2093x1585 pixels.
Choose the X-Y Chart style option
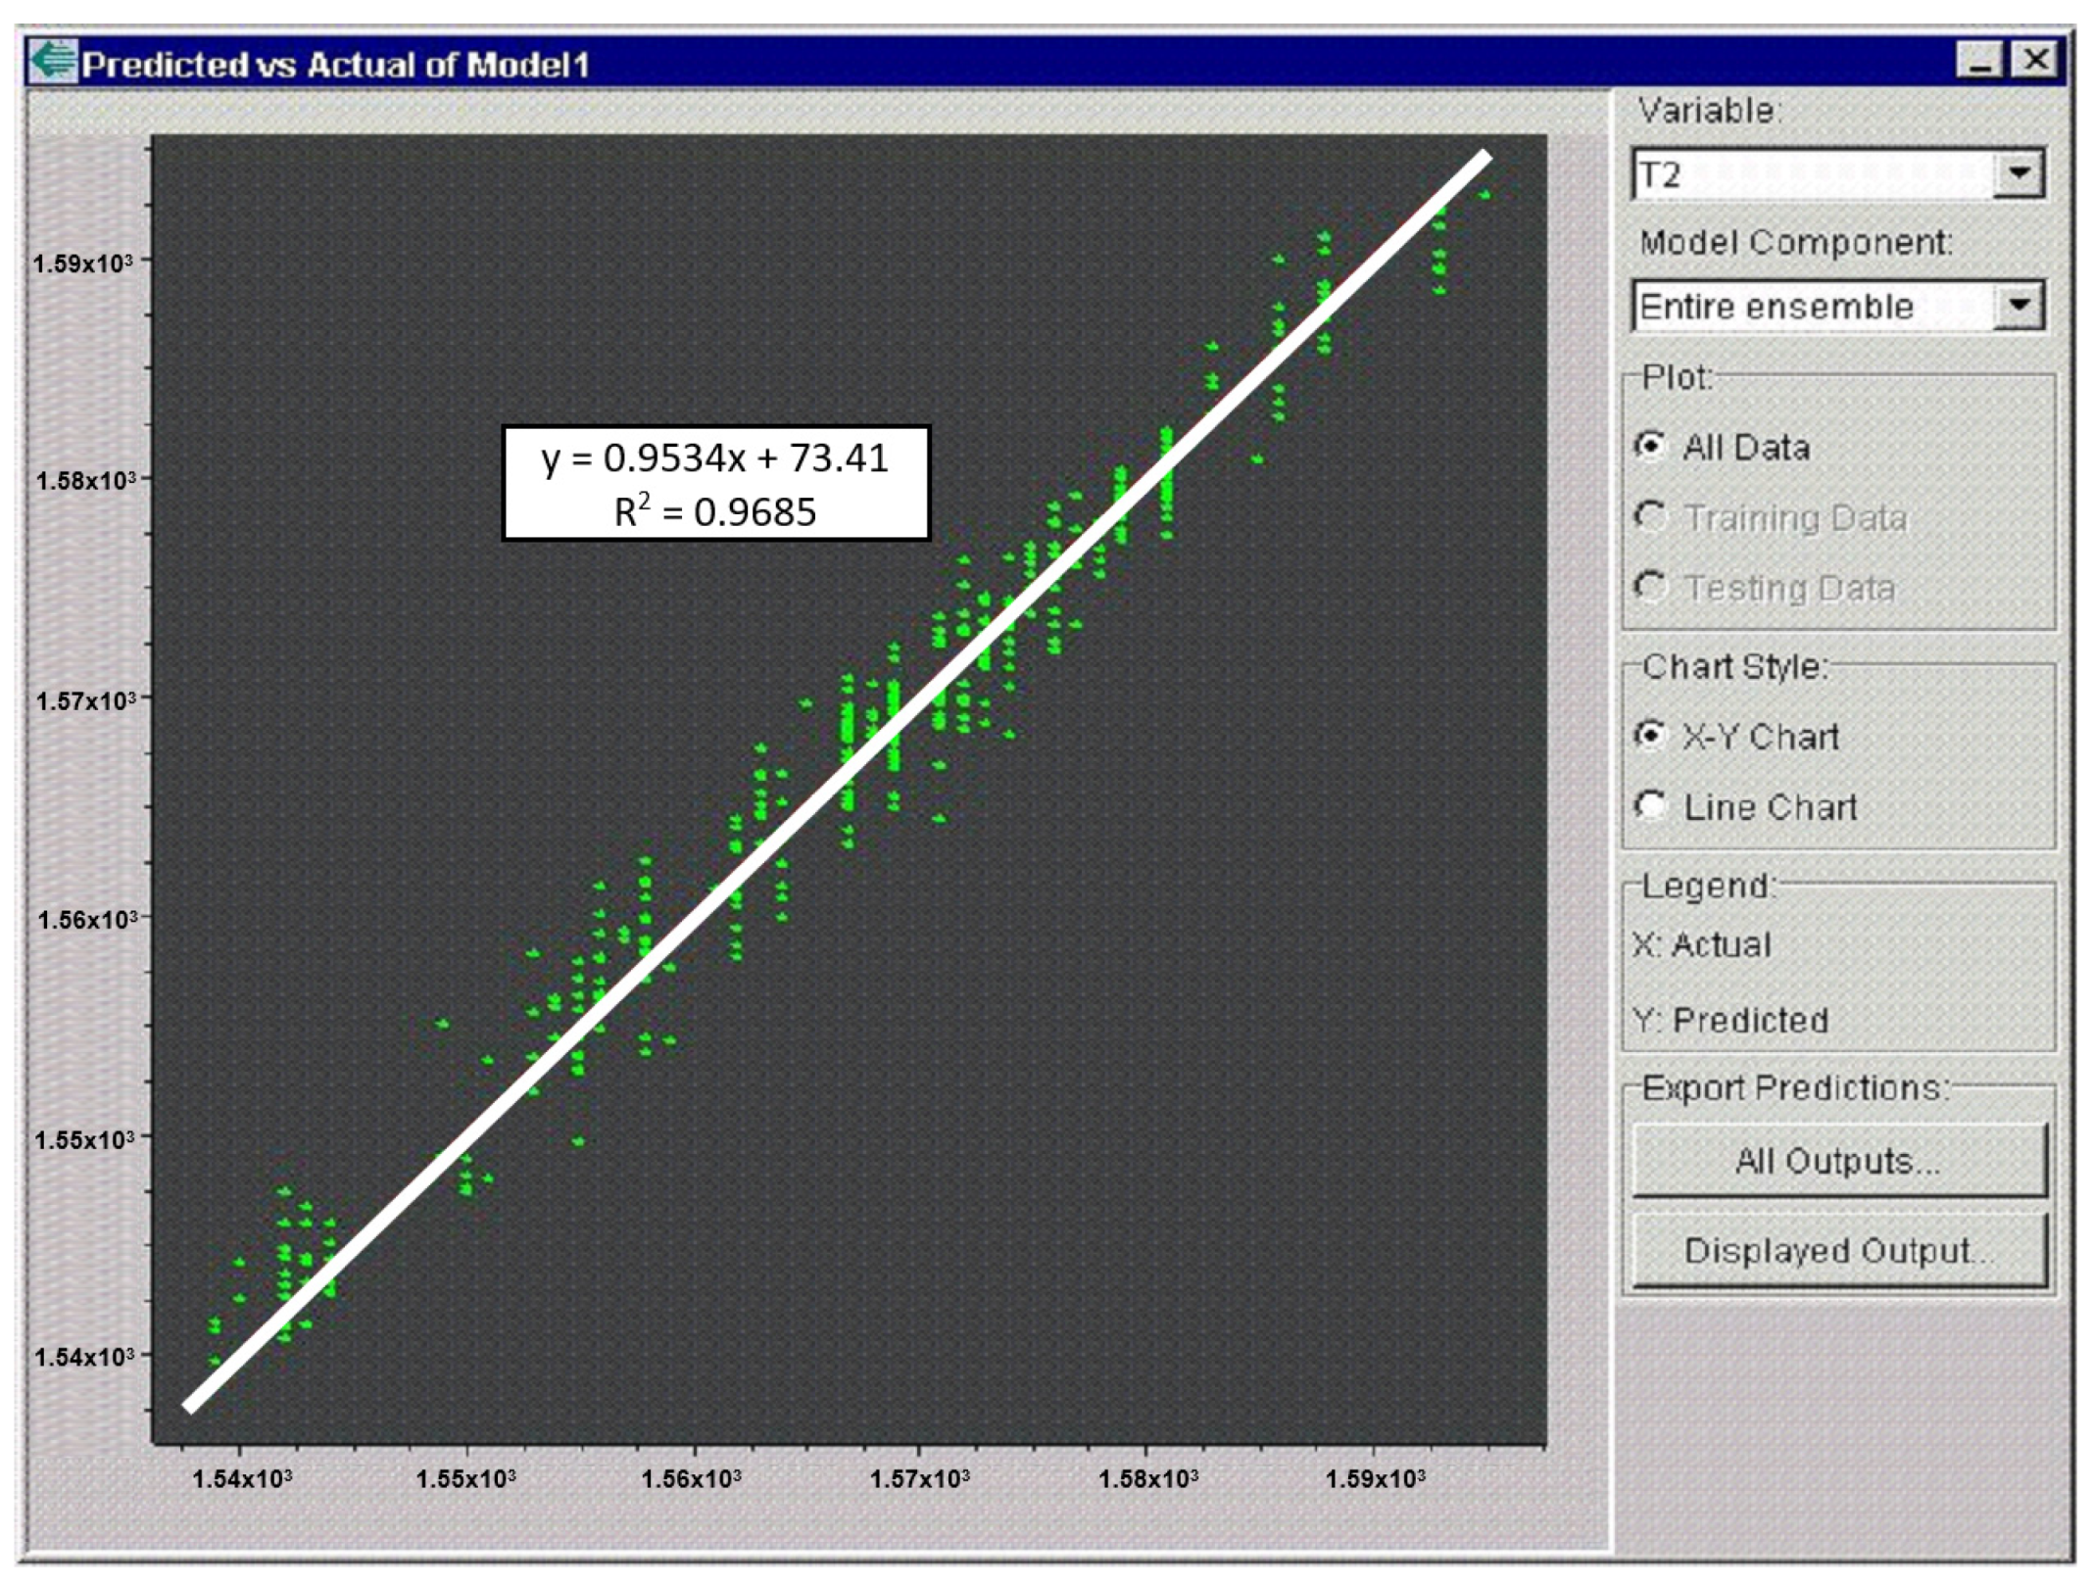pyautogui.click(x=1651, y=736)
